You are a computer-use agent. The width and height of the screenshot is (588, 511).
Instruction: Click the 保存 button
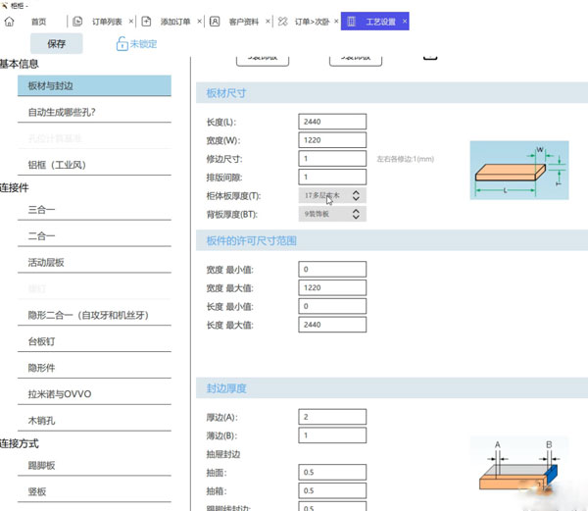(56, 43)
